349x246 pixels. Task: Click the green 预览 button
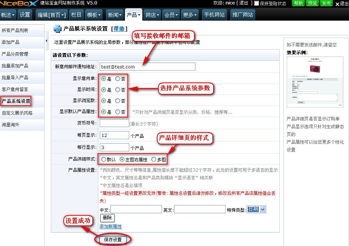tap(312, 3)
